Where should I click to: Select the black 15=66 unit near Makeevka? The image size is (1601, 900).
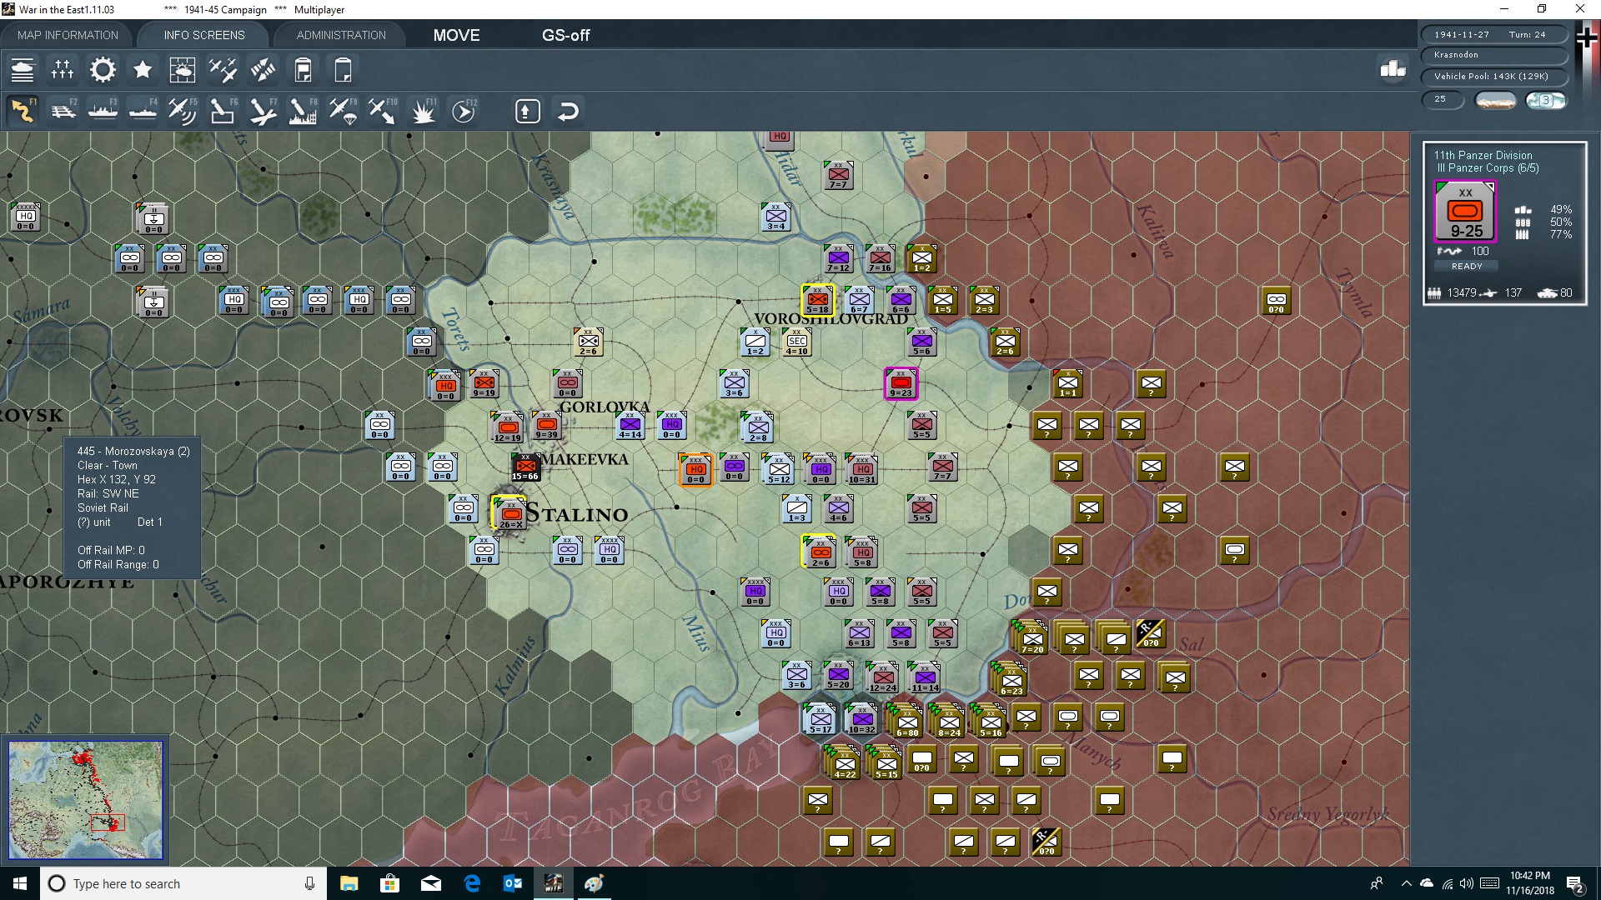[525, 467]
